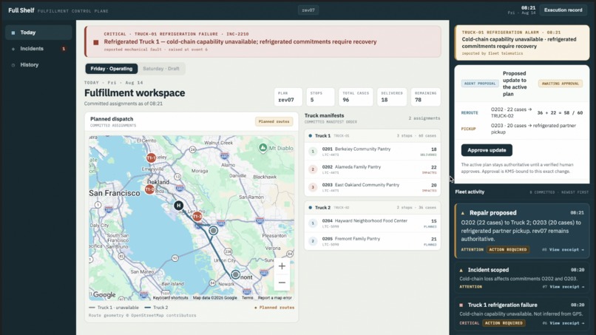The image size is (596, 335).
Task: Click red square icon on Truck 1 refrigeration failure
Action: pos(461,305)
